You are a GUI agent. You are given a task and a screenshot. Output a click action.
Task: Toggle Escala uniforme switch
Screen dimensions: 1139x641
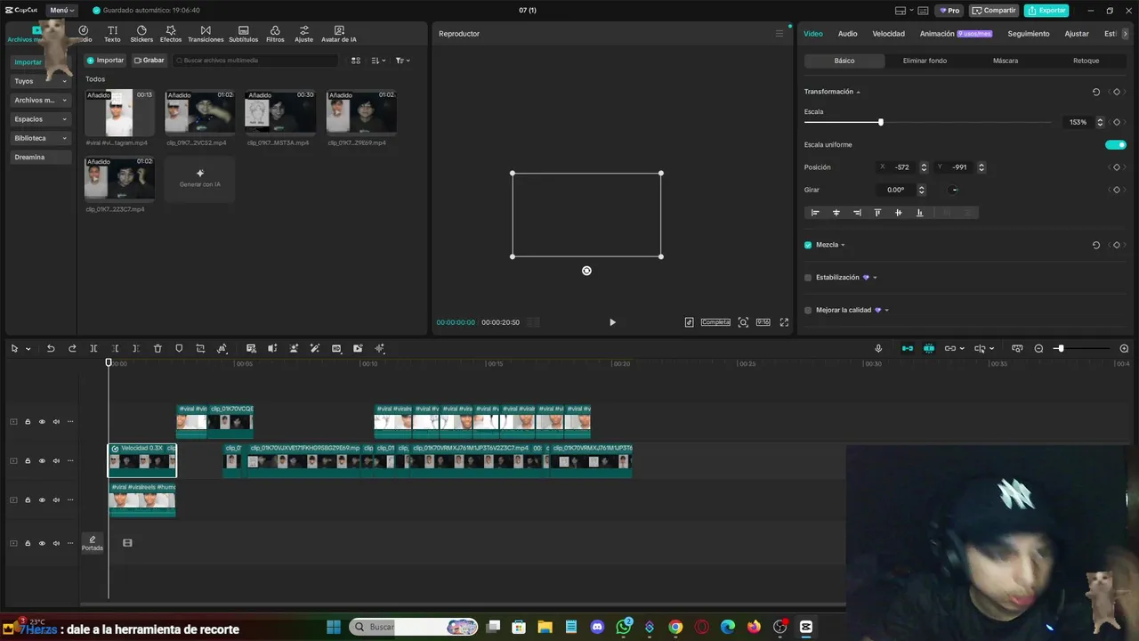[1116, 144]
